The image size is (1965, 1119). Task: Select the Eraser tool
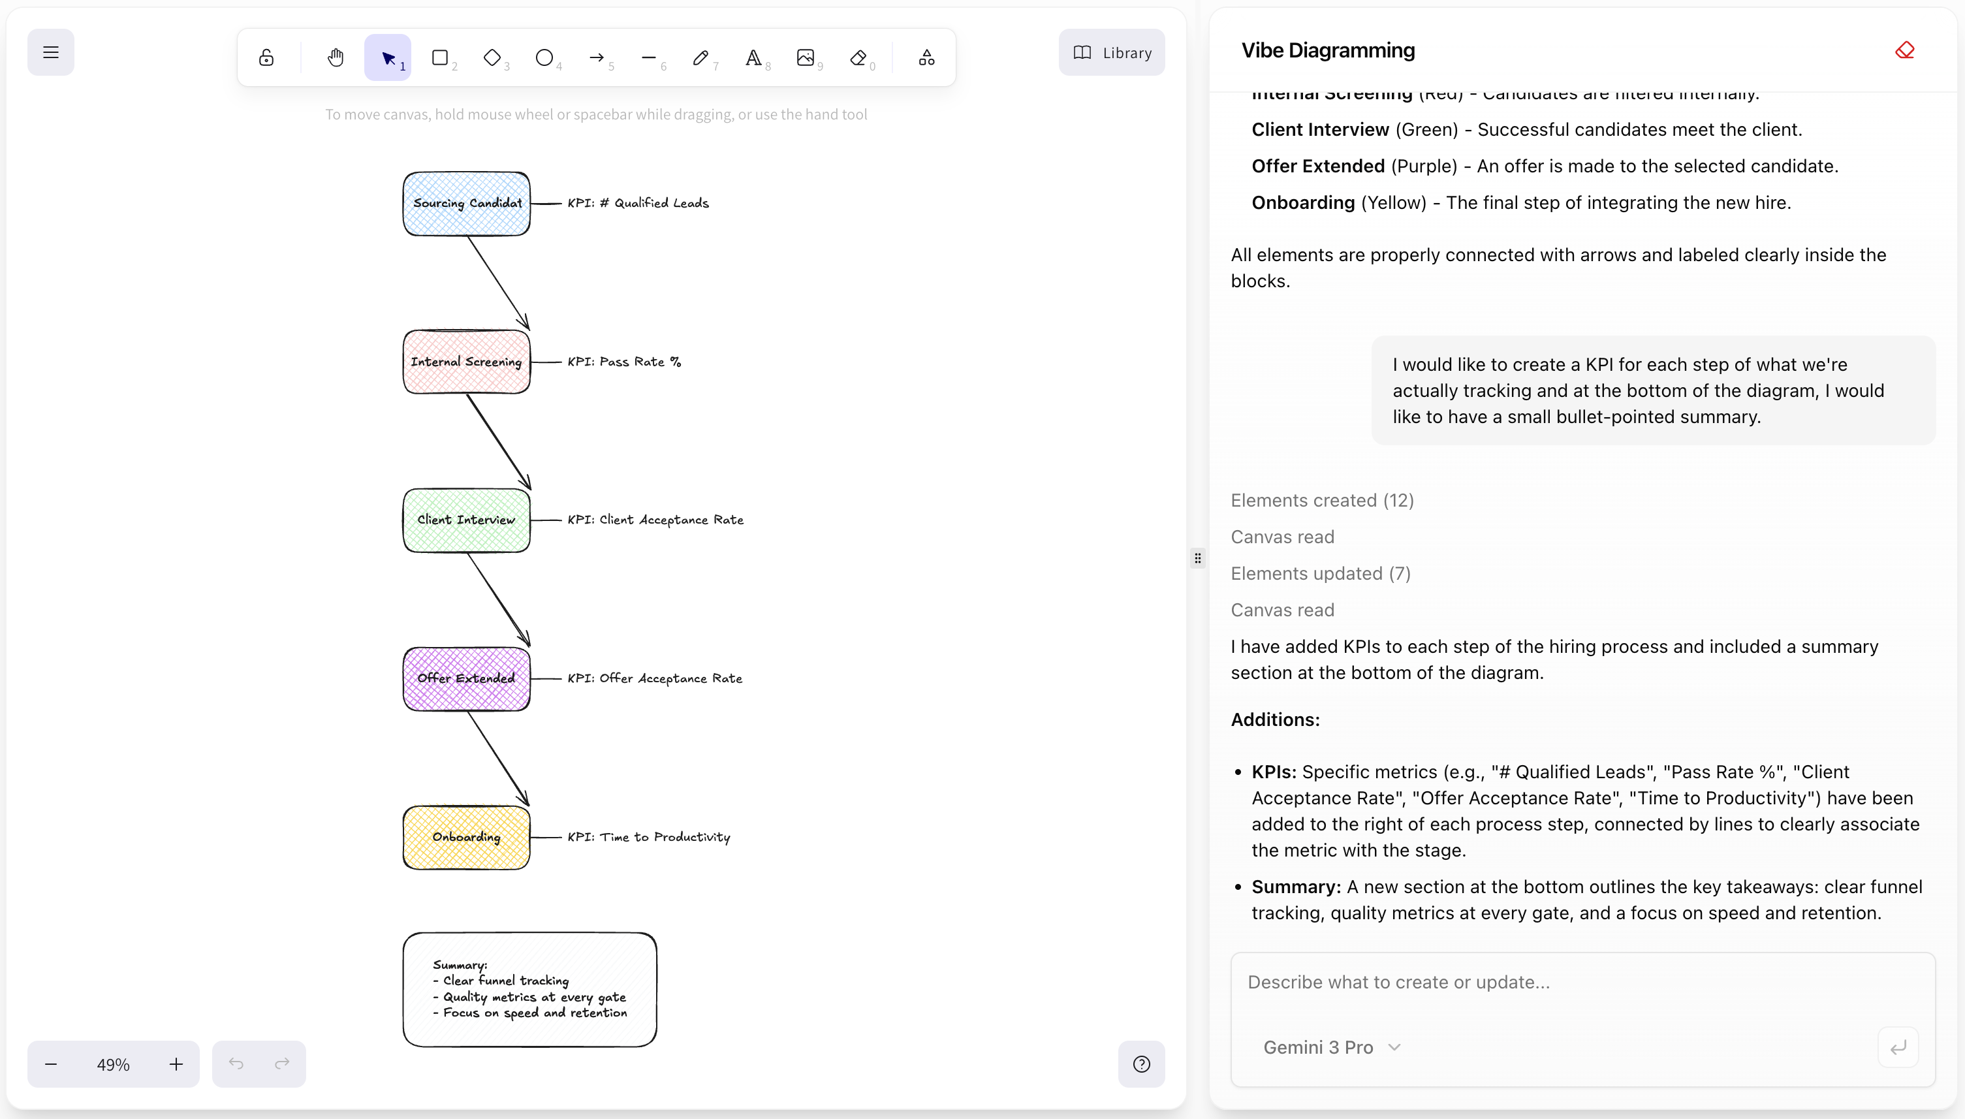tap(858, 57)
